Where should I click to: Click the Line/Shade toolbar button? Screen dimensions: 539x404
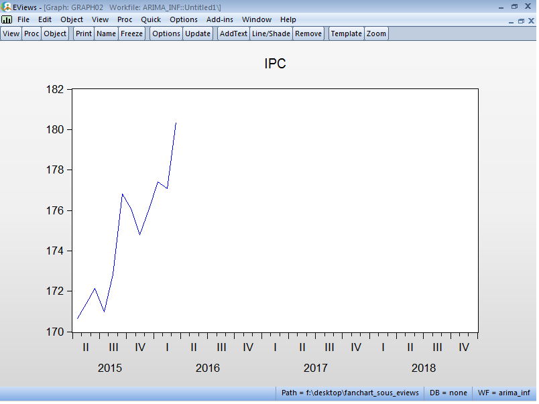tap(271, 33)
